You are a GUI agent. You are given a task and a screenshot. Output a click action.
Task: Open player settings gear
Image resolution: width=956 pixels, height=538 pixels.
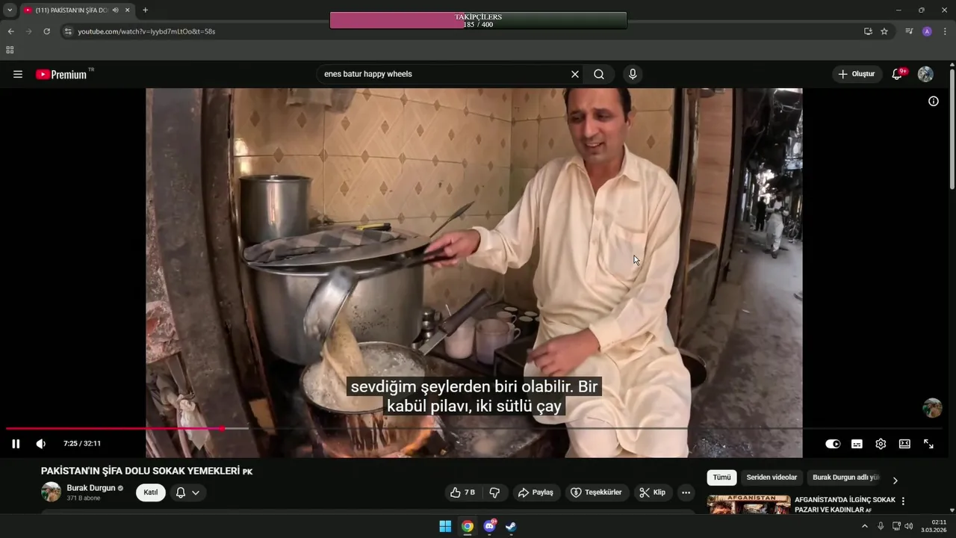click(881, 444)
